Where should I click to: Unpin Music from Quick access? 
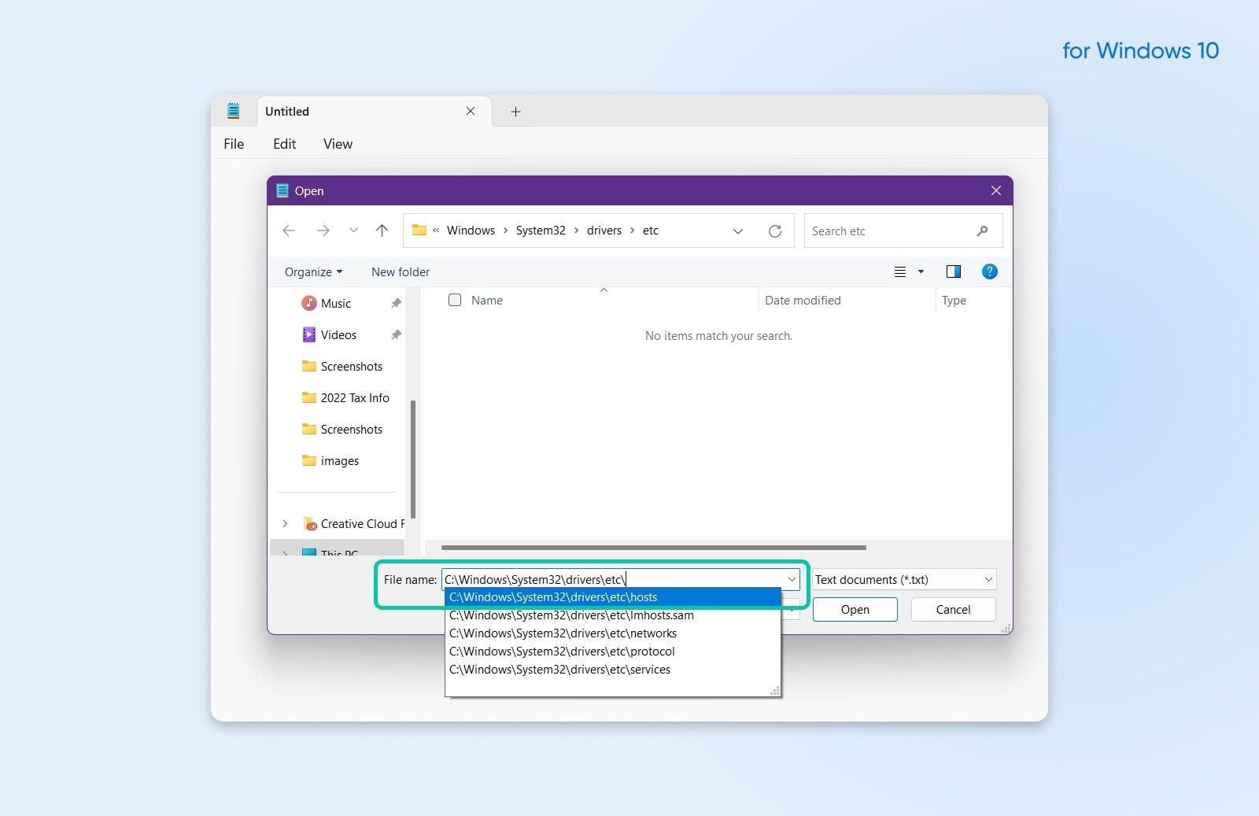point(396,302)
